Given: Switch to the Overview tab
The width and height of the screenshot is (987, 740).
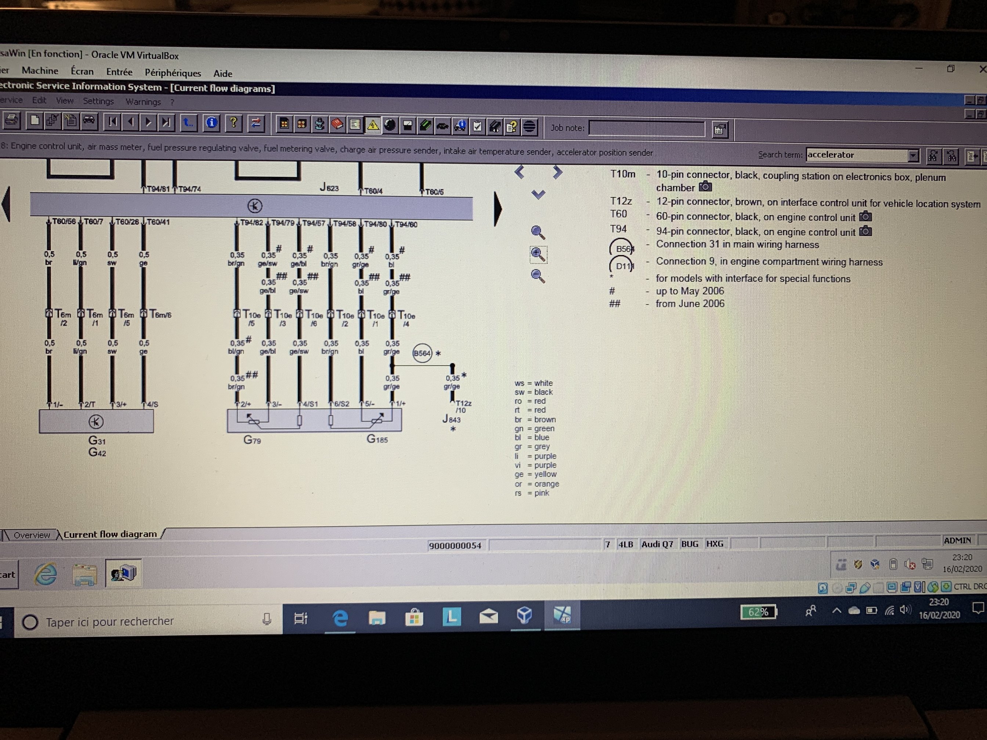Looking at the screenshot, I should pos(31,535).
